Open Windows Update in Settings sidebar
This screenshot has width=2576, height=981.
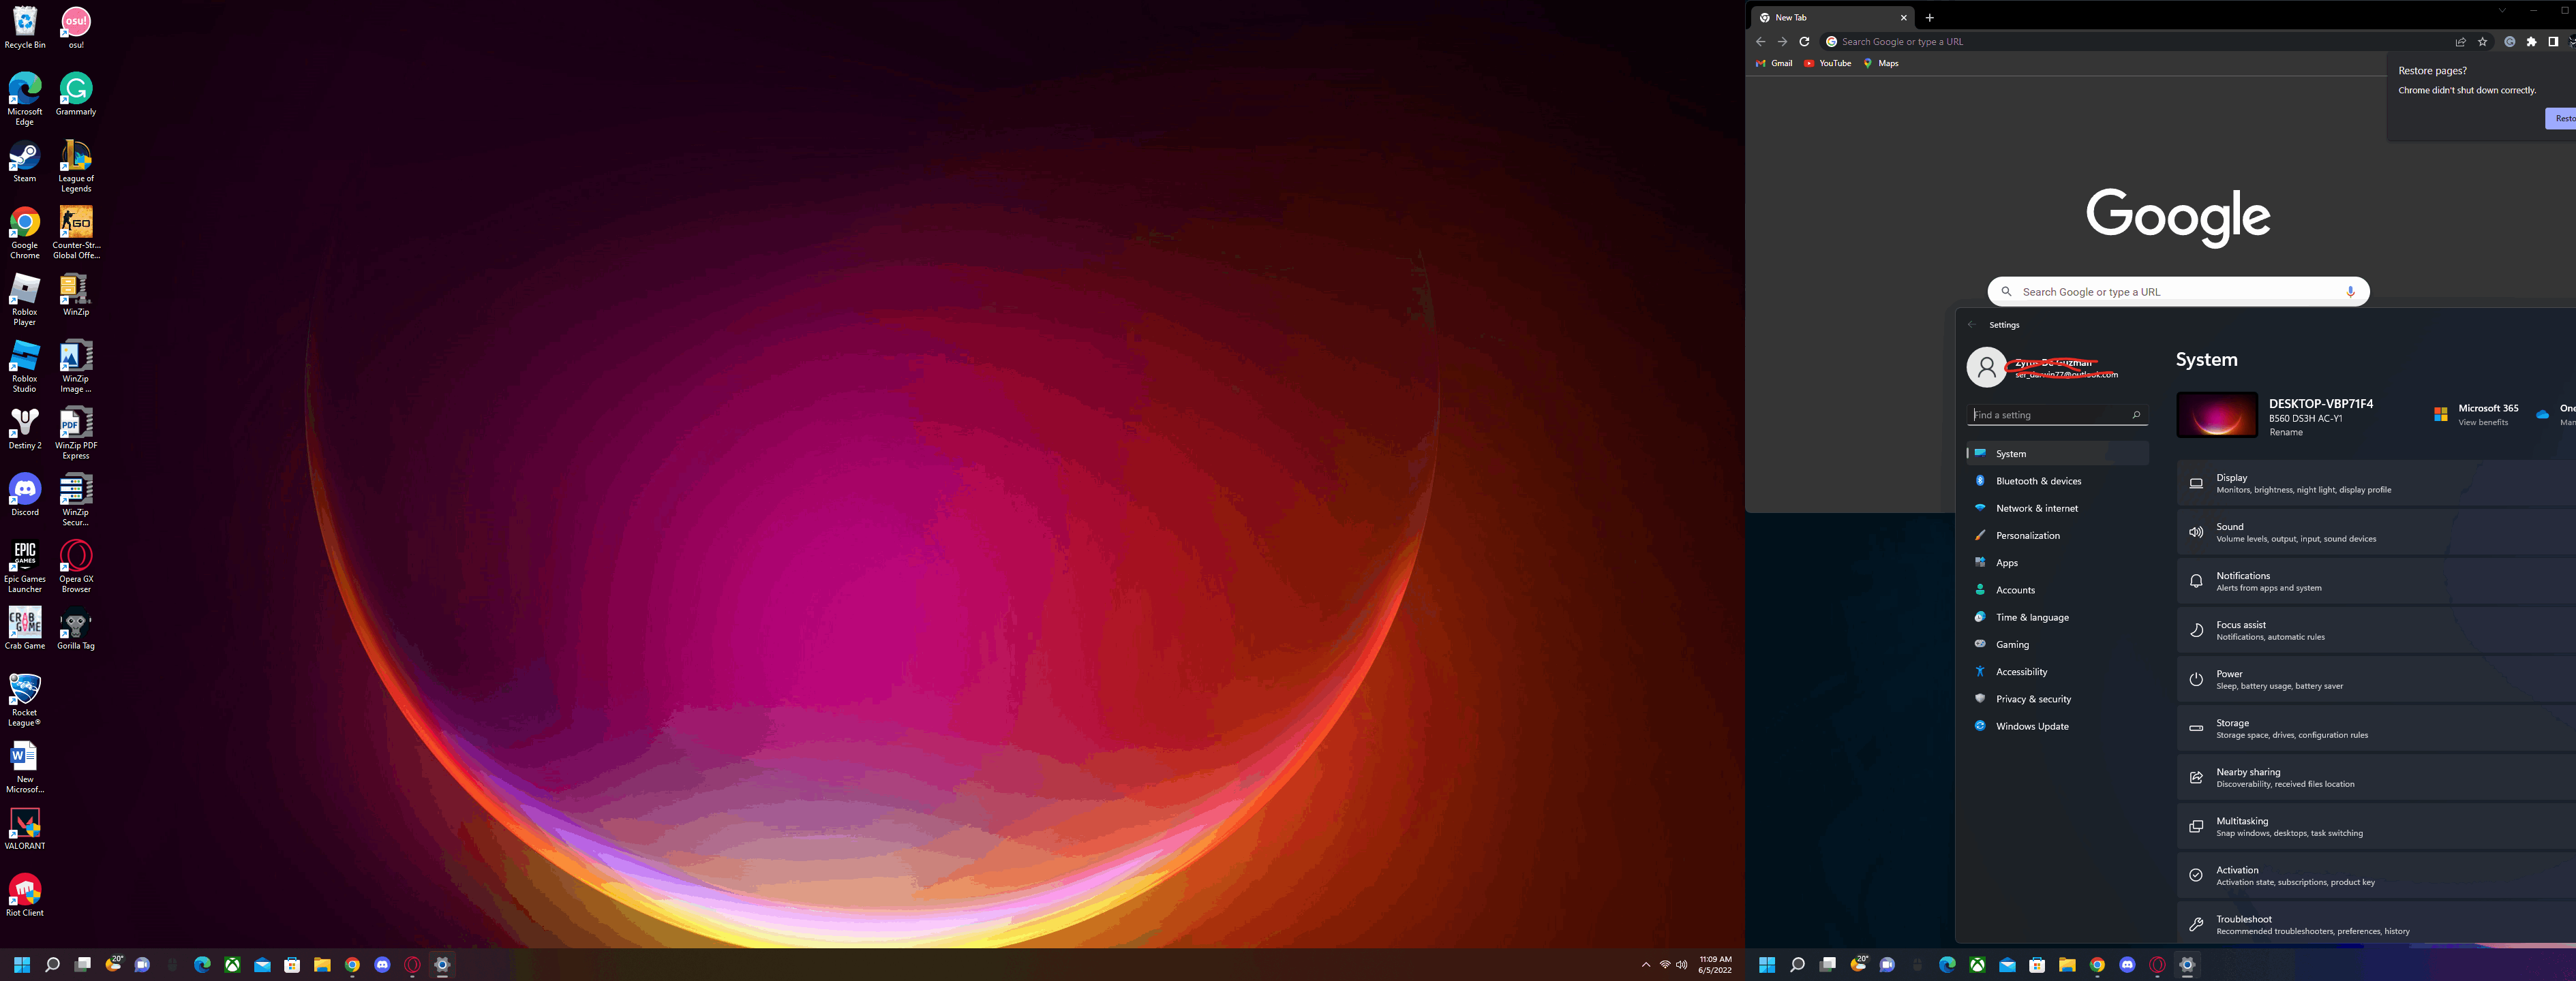pos(2057,726)
